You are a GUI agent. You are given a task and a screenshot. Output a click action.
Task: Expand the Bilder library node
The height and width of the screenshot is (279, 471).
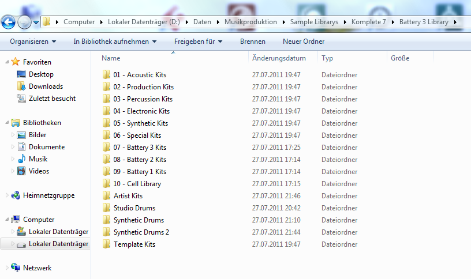point(13,135)
